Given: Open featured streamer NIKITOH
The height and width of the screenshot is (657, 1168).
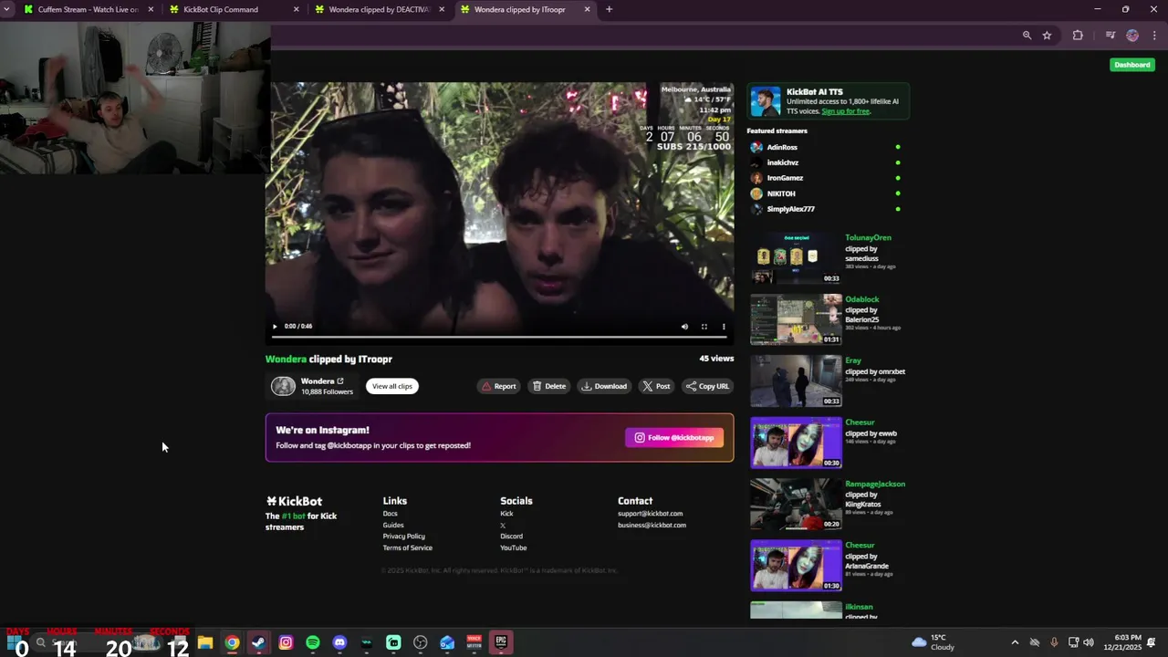Looking at the screenshot, I should [781, 193].
